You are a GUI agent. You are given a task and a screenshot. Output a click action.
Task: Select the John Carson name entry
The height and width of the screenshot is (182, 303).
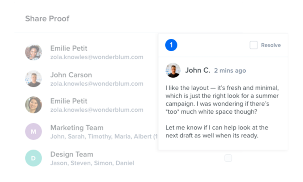coord(71,75)
